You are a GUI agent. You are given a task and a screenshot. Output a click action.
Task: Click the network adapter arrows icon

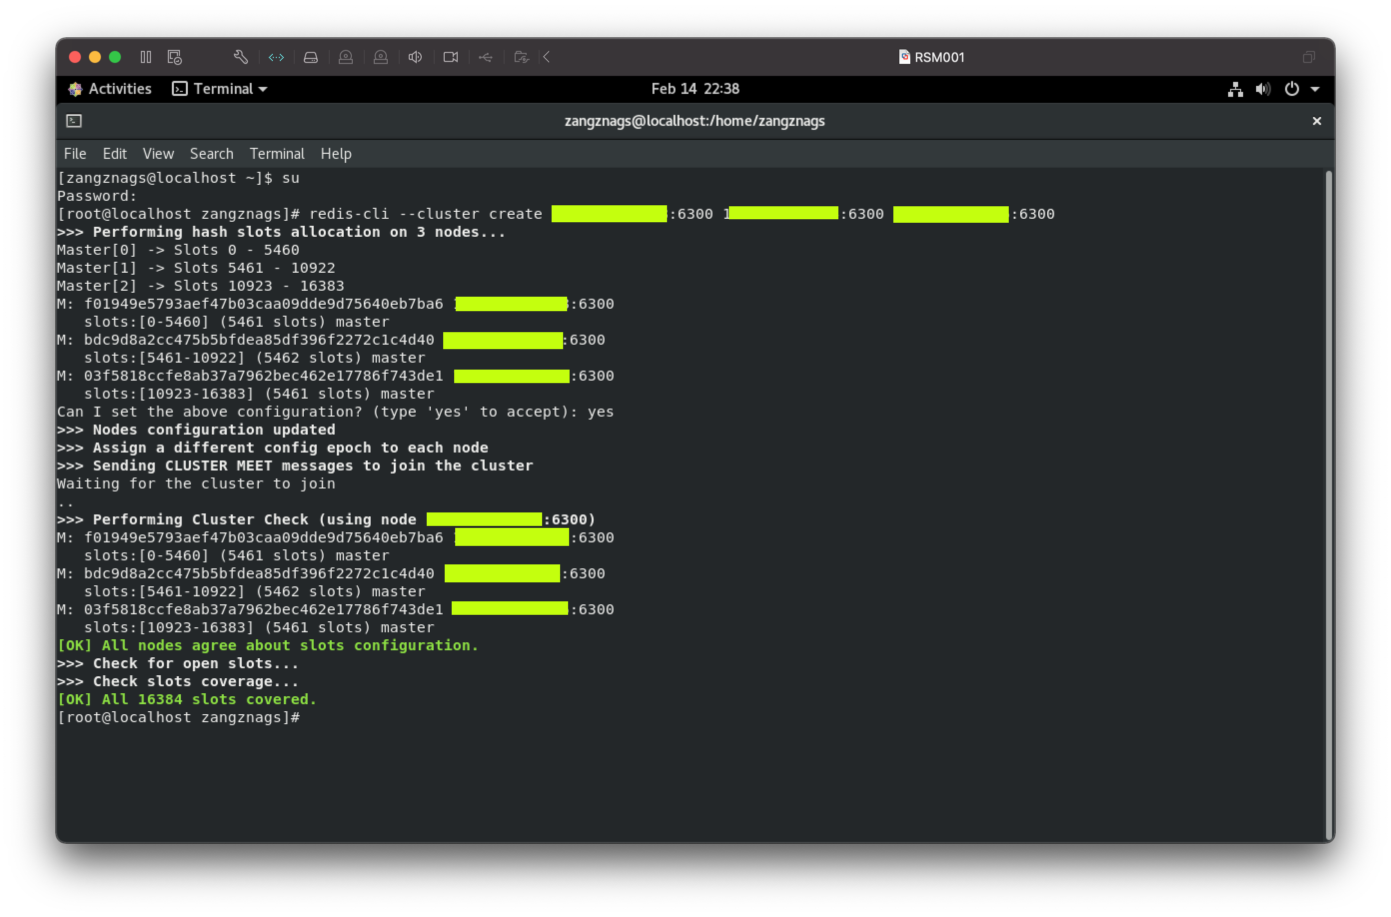point(276,57)
